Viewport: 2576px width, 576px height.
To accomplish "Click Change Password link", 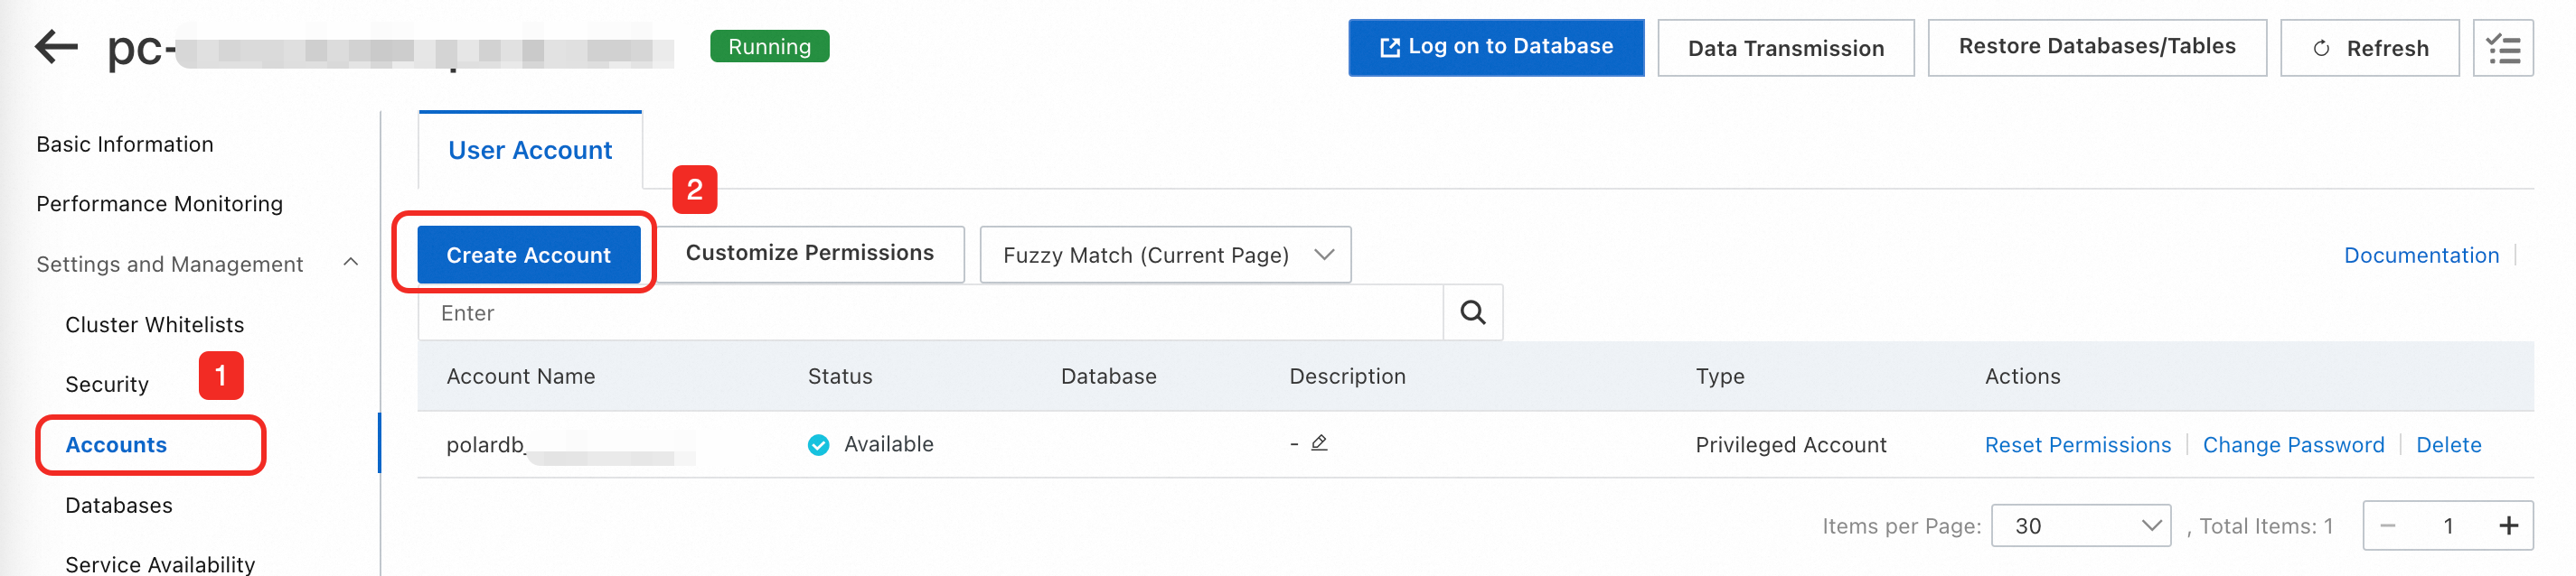I will (2293, 444).
